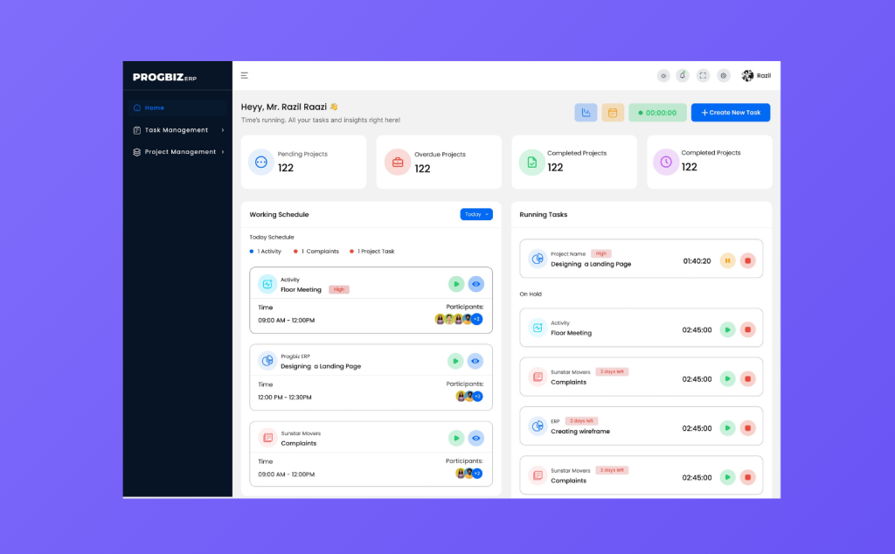Open the orange calendar icon
Image resolution: width=895 pixels, height=554 pixels.
tap(613, 113)
